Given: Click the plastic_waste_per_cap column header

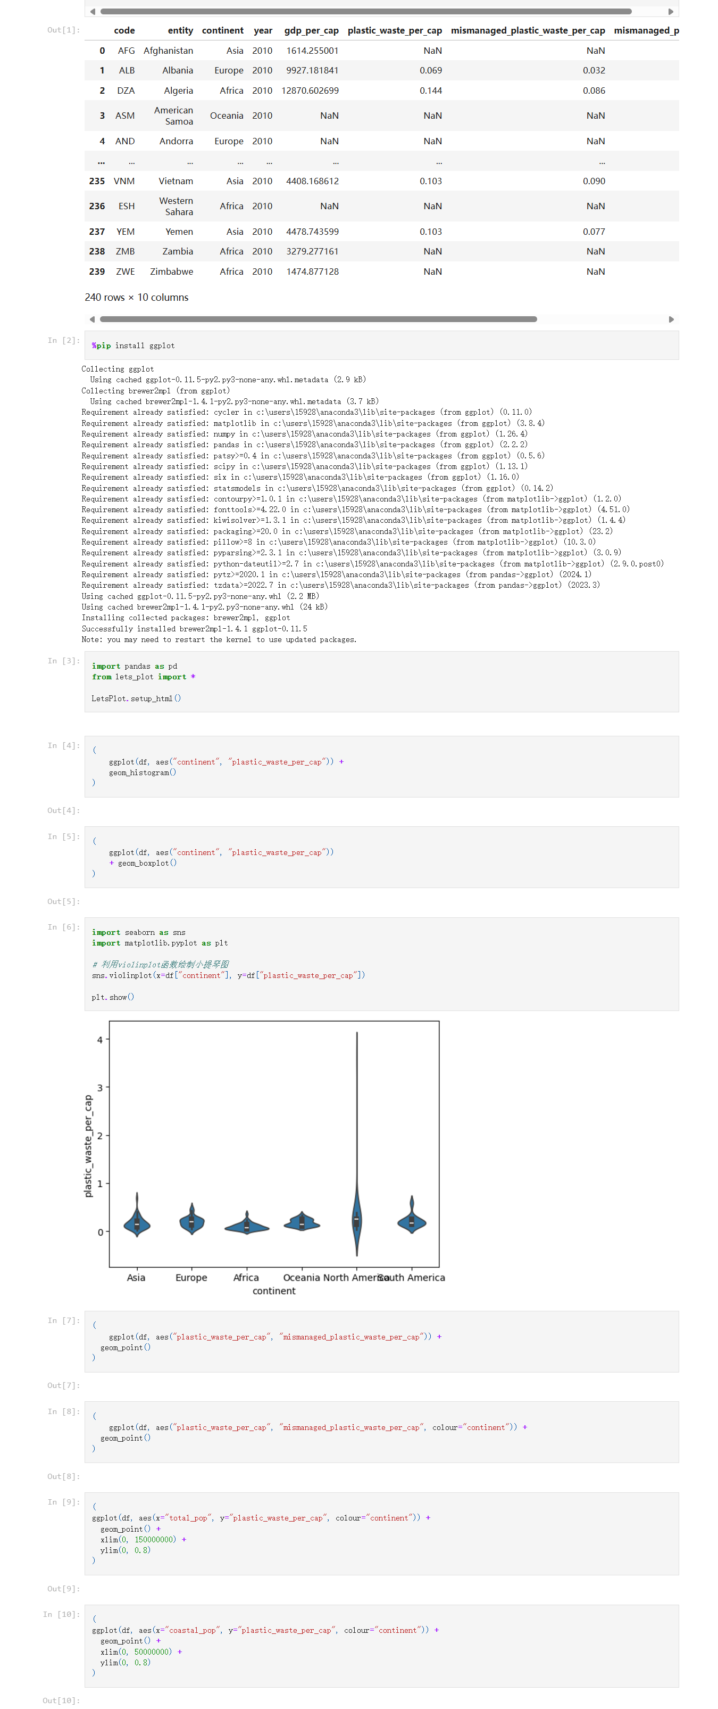Looking at the screenshot, I should click(x=395, y=30).
